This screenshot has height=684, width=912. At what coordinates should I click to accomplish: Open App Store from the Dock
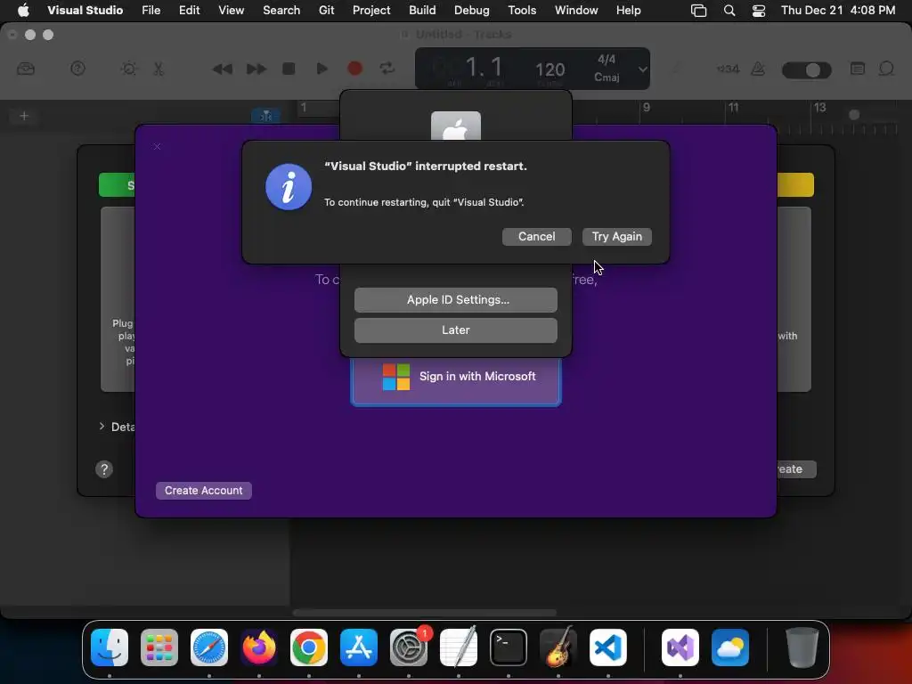[x=359, y=647]
